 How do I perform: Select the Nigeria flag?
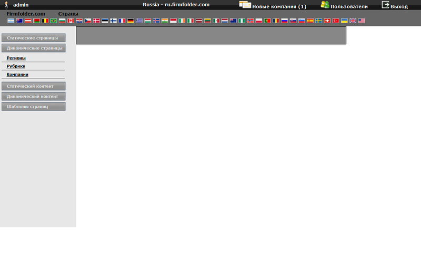point(242,21)
